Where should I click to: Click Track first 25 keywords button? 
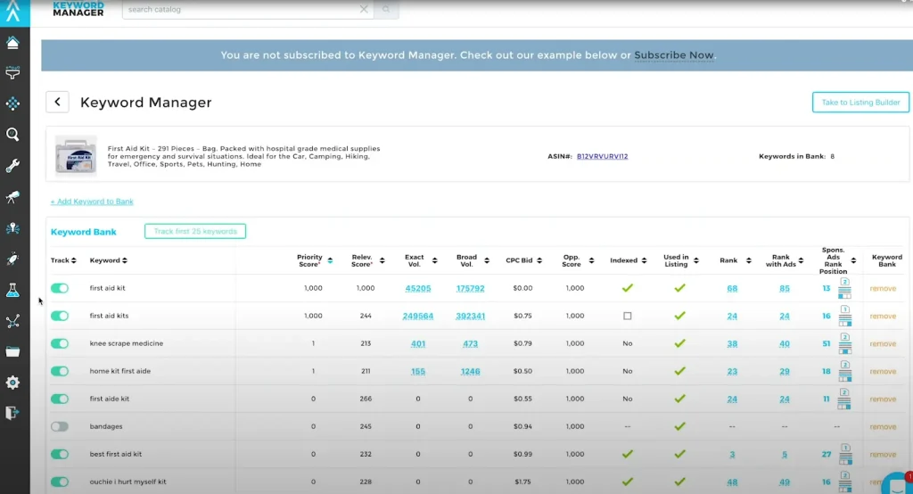195,231
